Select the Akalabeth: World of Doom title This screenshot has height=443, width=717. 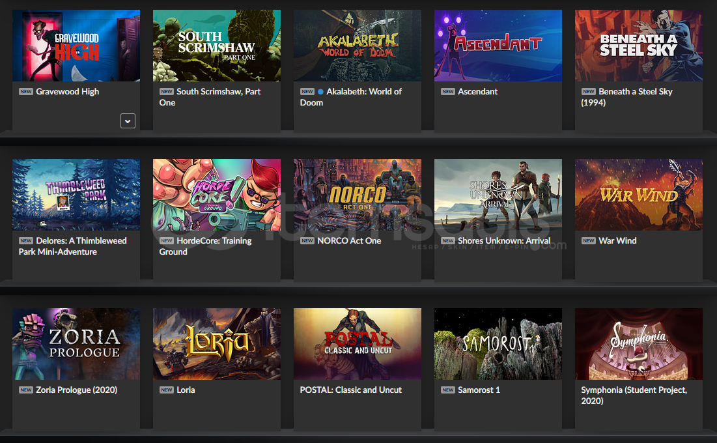[x=351, y=97]
